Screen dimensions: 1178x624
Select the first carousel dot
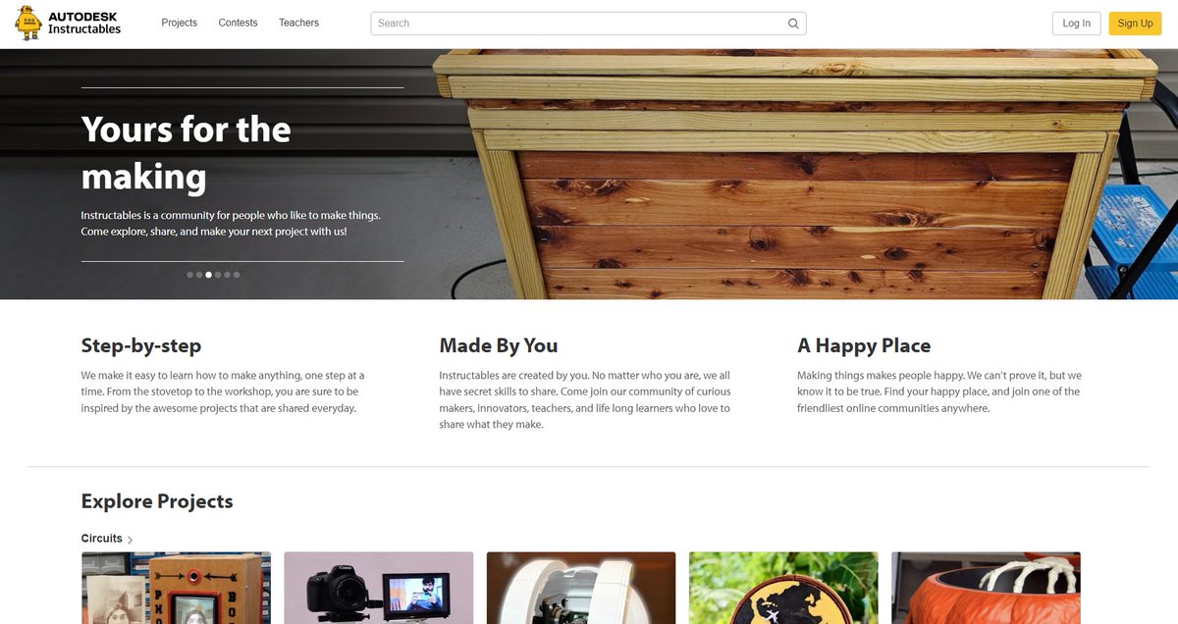[189, 275]
